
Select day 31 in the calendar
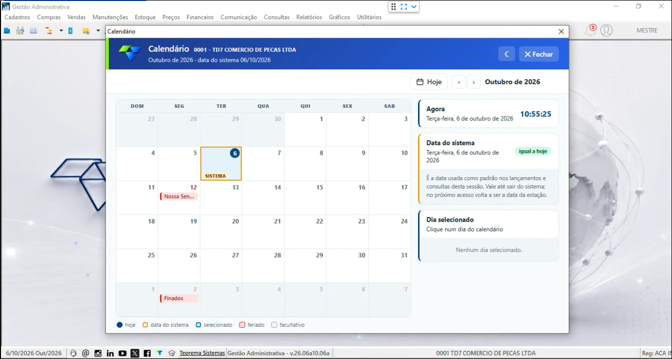(389, 266)
